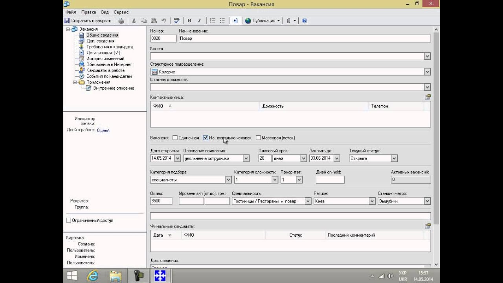Run spell check ABC icon
This screenshot has height=283, width=503.
pos(176,21)
